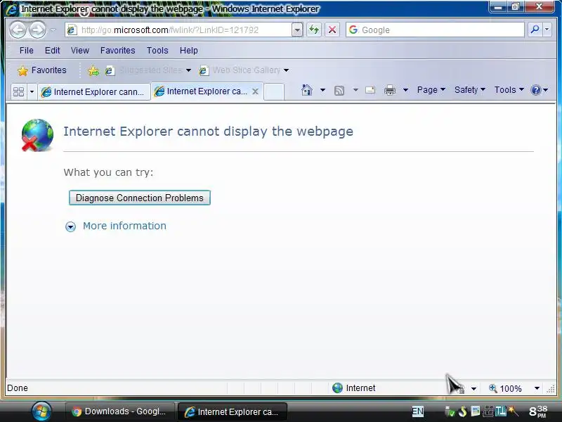Switch to first Internet Explorer cann... tab
The image size is (562, 422).
click(x=94, y=92)
